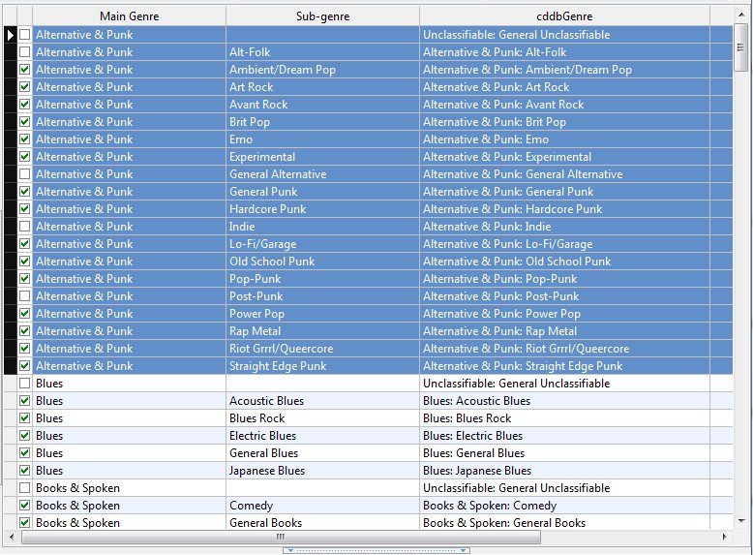Uncheck the General Blues row checkbox

coord(25,453)
